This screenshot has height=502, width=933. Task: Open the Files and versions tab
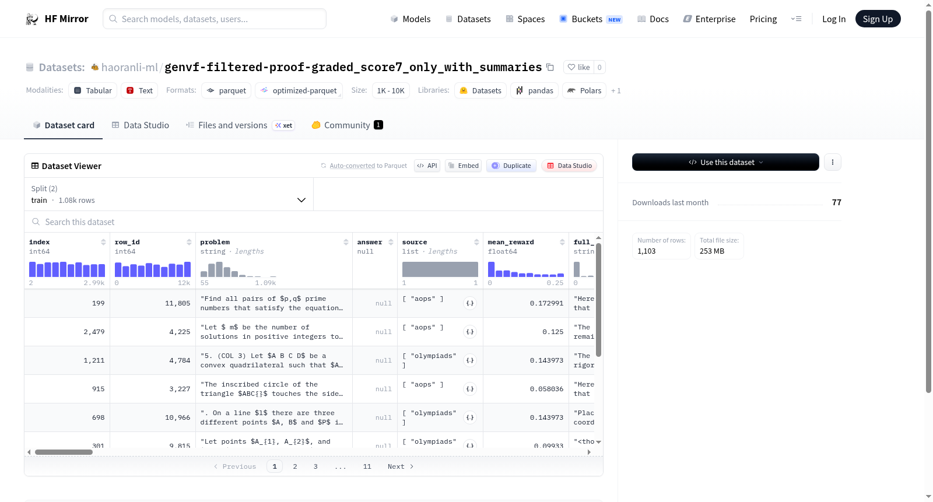240,125
